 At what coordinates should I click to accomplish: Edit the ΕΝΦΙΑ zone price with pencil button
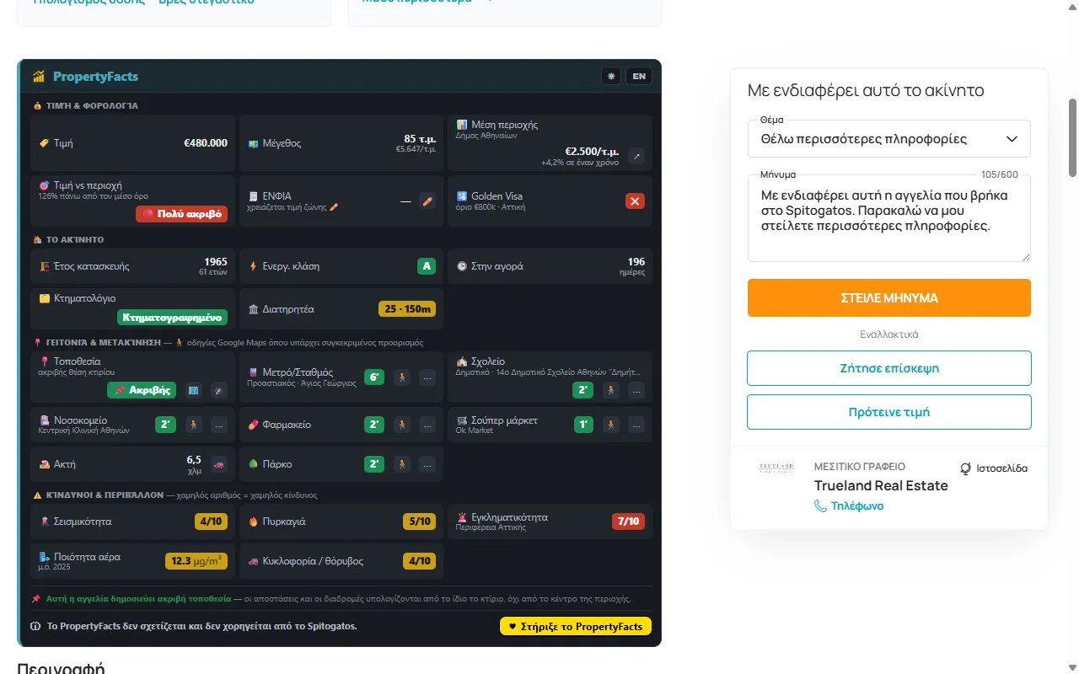click(x=427, y=201)
